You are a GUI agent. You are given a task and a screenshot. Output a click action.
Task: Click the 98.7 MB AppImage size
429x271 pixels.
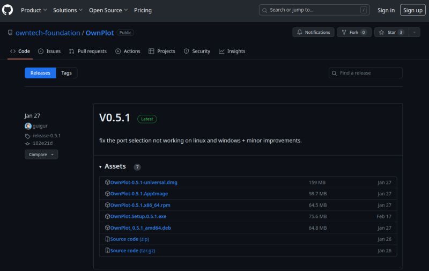[317, 194]
